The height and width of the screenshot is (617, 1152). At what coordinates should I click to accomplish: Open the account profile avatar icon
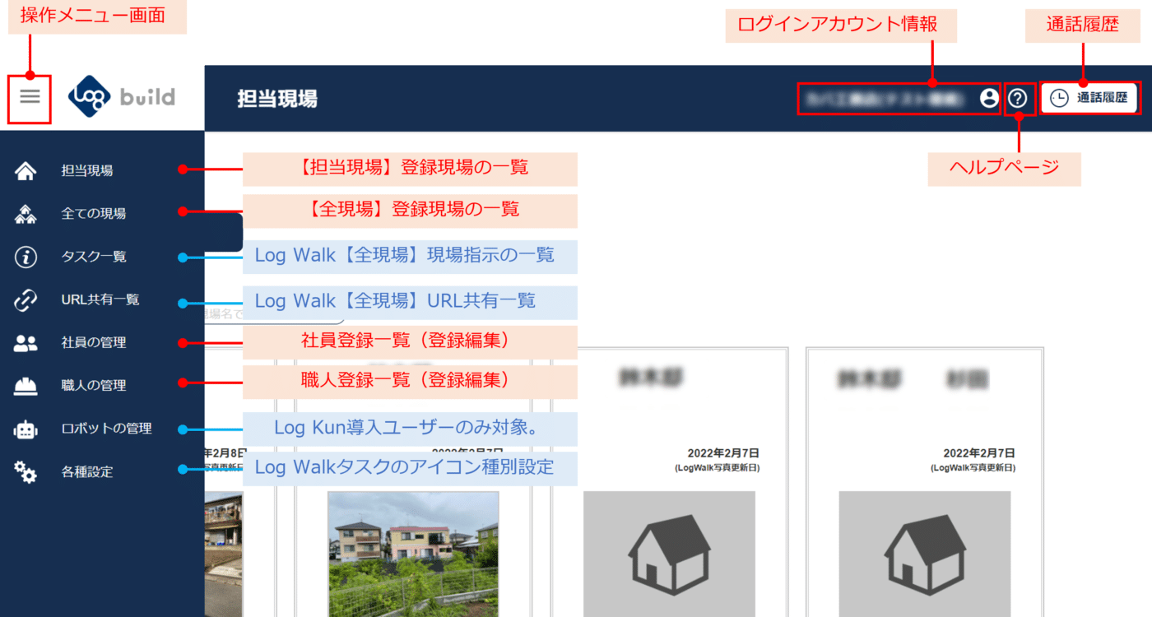click(989, 99)
